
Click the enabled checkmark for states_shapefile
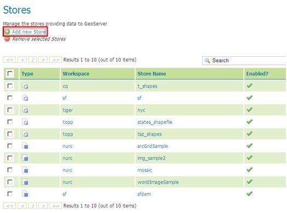249,122
